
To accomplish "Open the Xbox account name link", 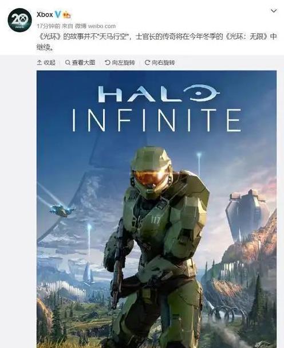I will 45,15.
